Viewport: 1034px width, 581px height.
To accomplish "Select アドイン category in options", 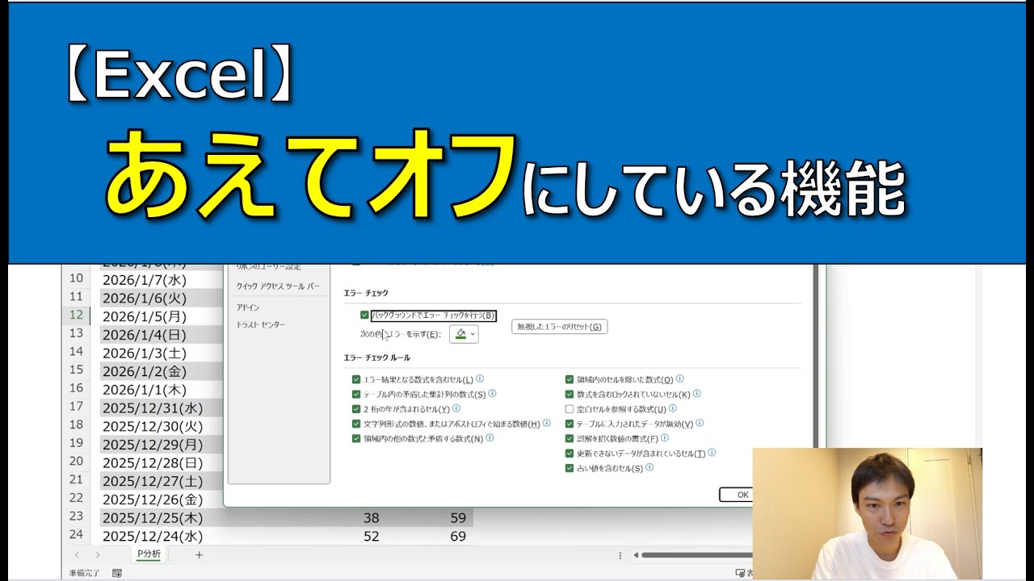I will [x=248, y=307].
